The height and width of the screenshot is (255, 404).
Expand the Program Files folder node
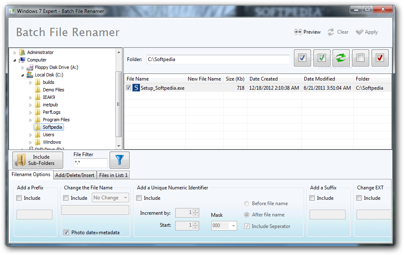tap(30, 120)
